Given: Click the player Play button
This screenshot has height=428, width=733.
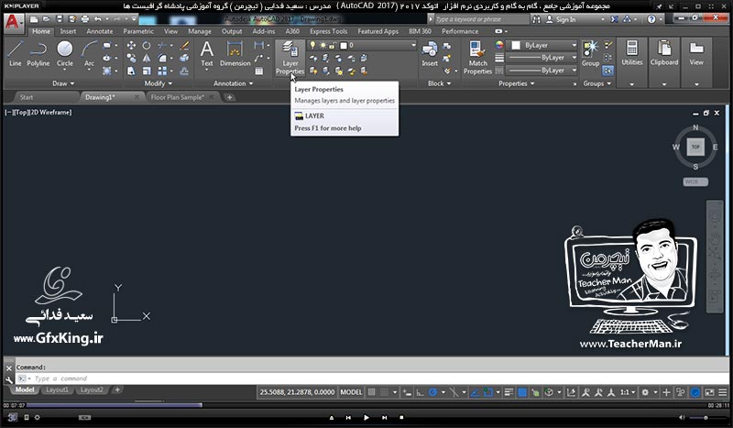Looking at the screenshot, I should click(x=366, y=417).
